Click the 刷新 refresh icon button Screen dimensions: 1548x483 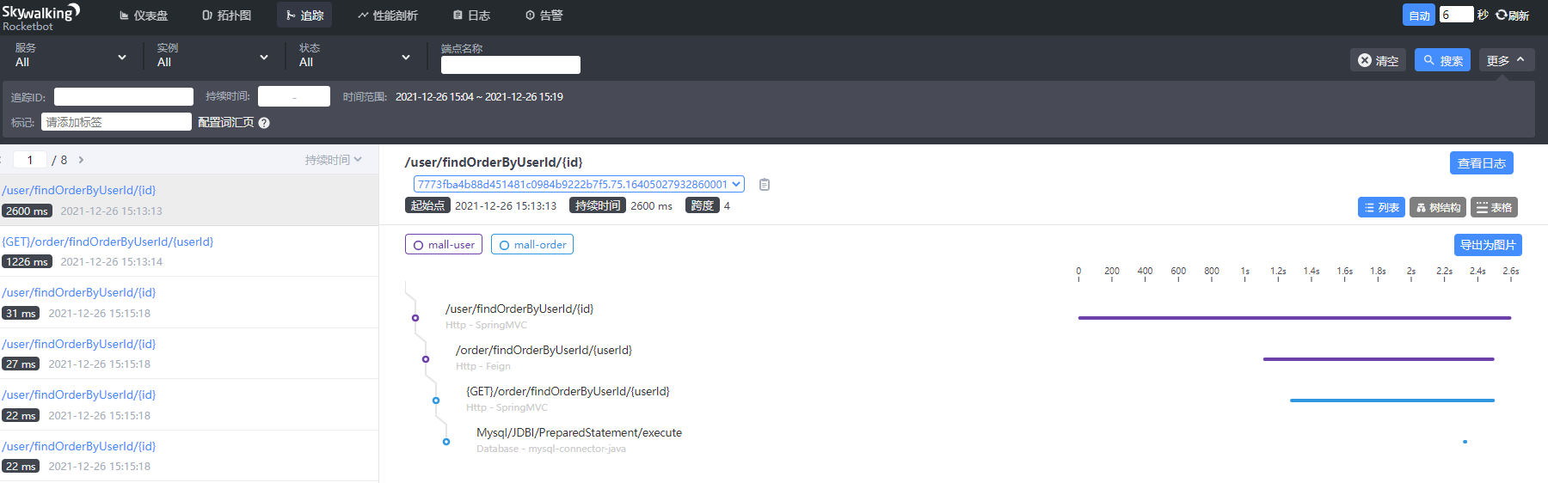point(1512,15)
